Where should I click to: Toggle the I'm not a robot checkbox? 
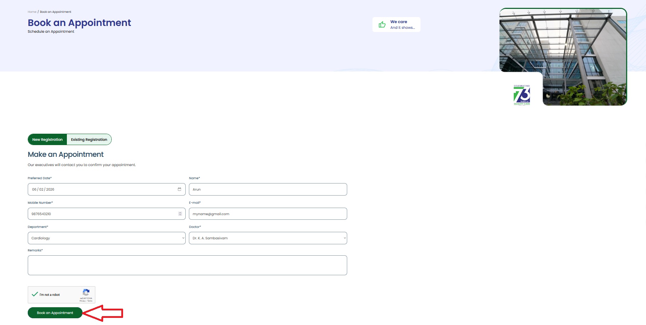coord(35,294)
